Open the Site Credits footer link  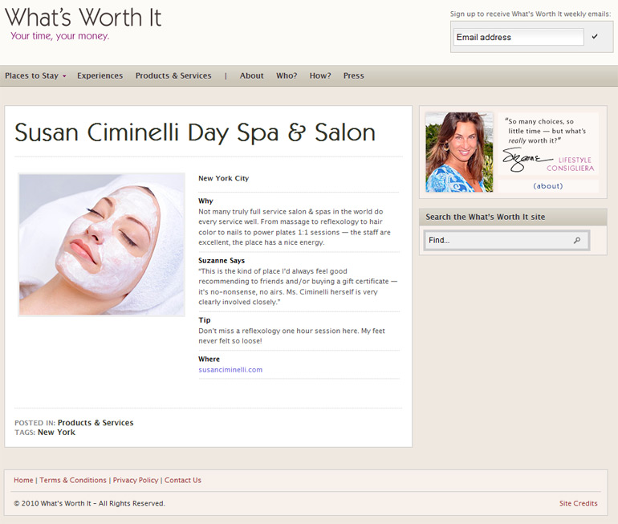tap(578, 504)
